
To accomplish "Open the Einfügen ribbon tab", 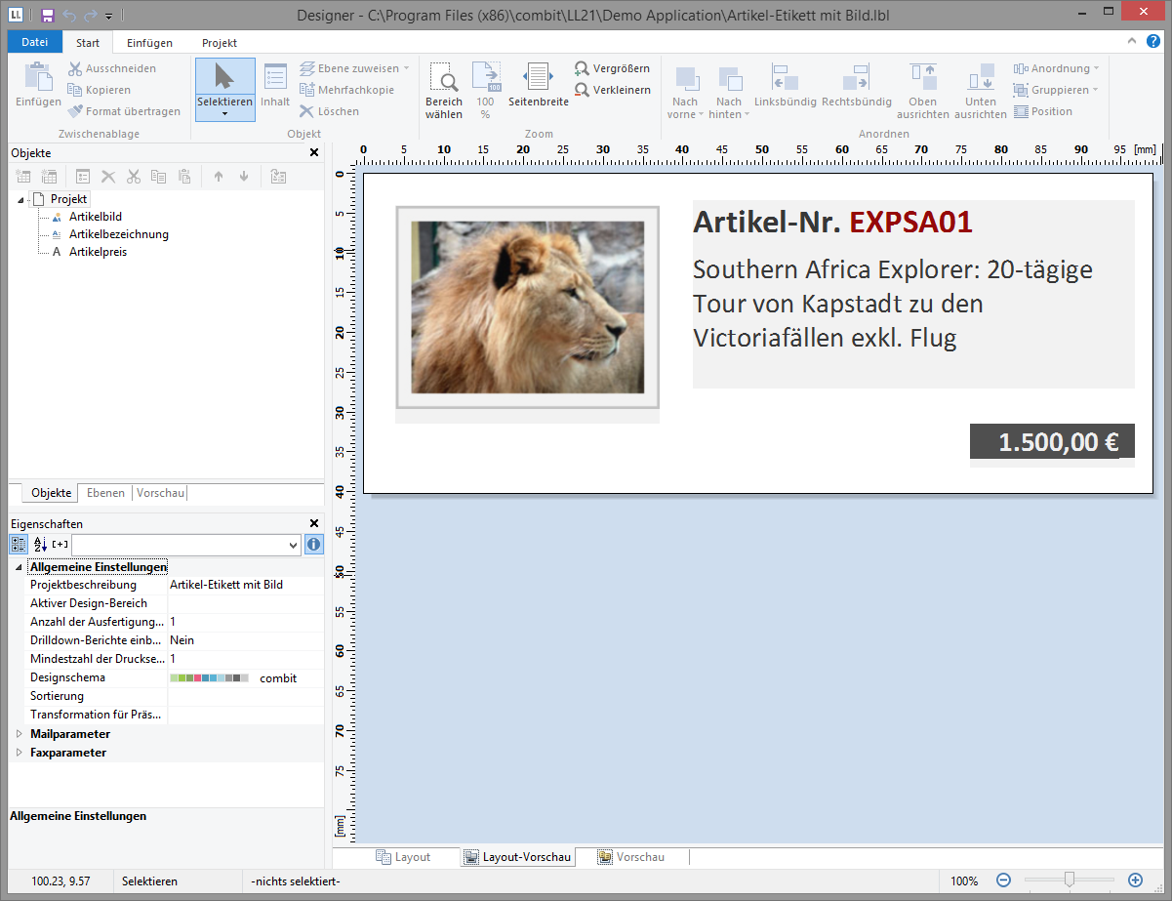I will 149,43.
